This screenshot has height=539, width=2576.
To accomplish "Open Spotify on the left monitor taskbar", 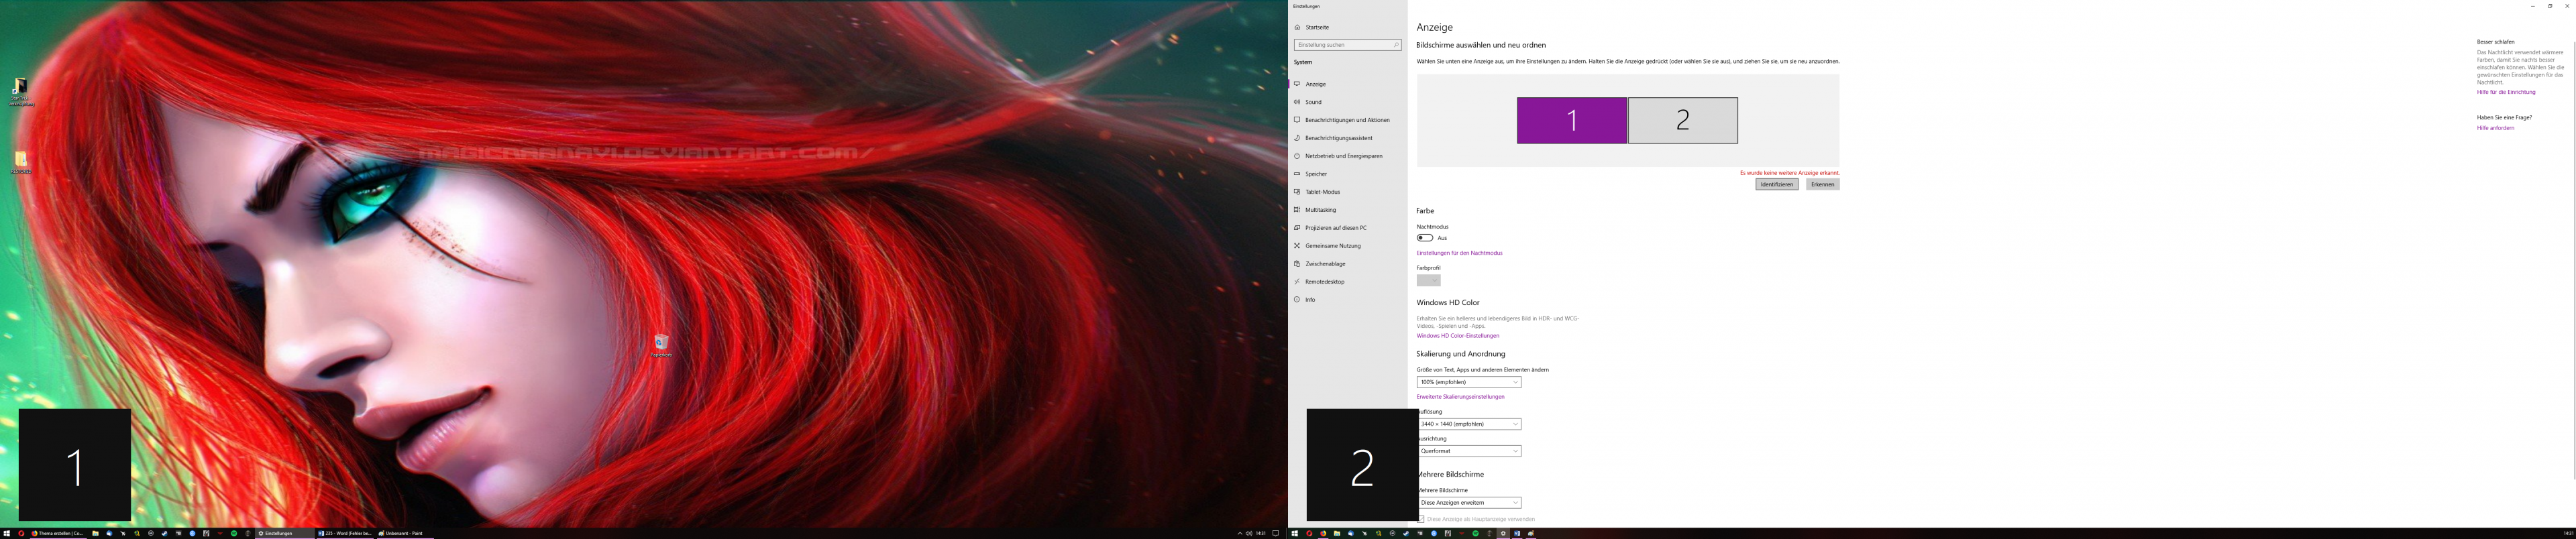I will 234,533.
